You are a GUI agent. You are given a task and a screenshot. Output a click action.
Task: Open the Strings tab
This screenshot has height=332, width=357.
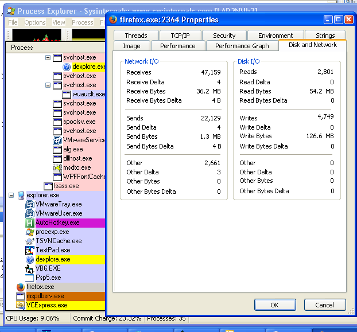point(325,36)
